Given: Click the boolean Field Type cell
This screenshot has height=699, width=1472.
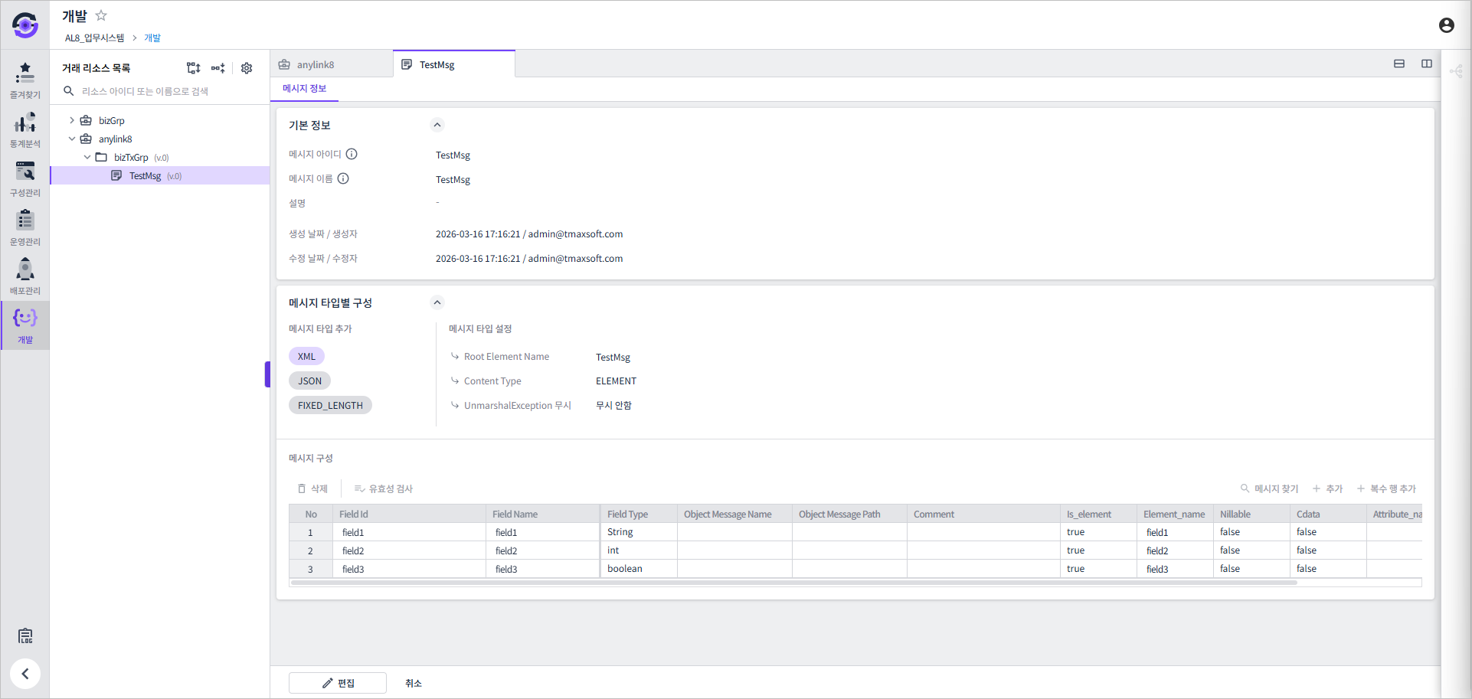Looking at the screenshot, I should coord(639,569).
